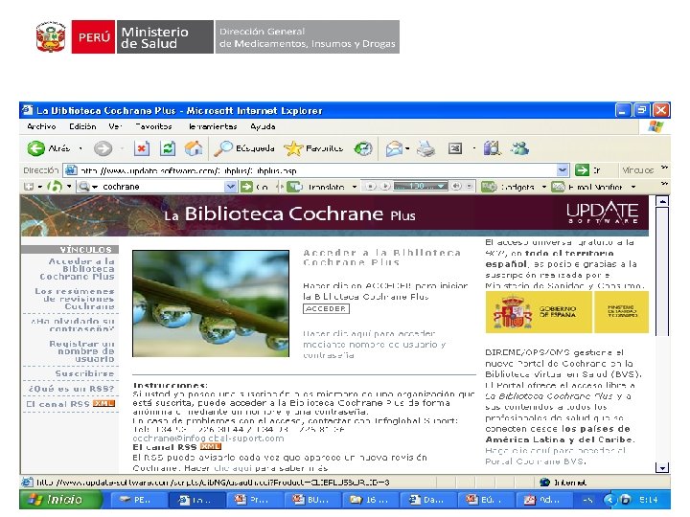Open the Gadgets toolbar icon
The image size is (690, 517).
click(x=489, y=187)
